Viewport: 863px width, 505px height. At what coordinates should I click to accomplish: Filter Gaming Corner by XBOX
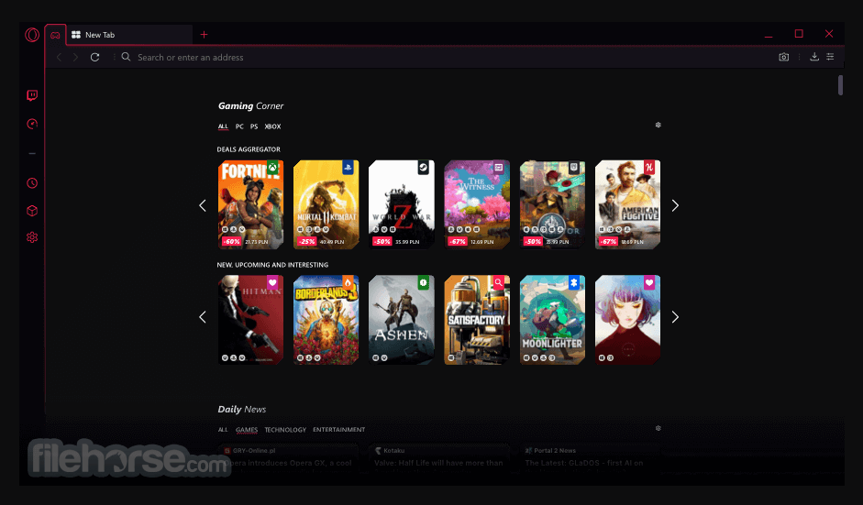(272, 126)
